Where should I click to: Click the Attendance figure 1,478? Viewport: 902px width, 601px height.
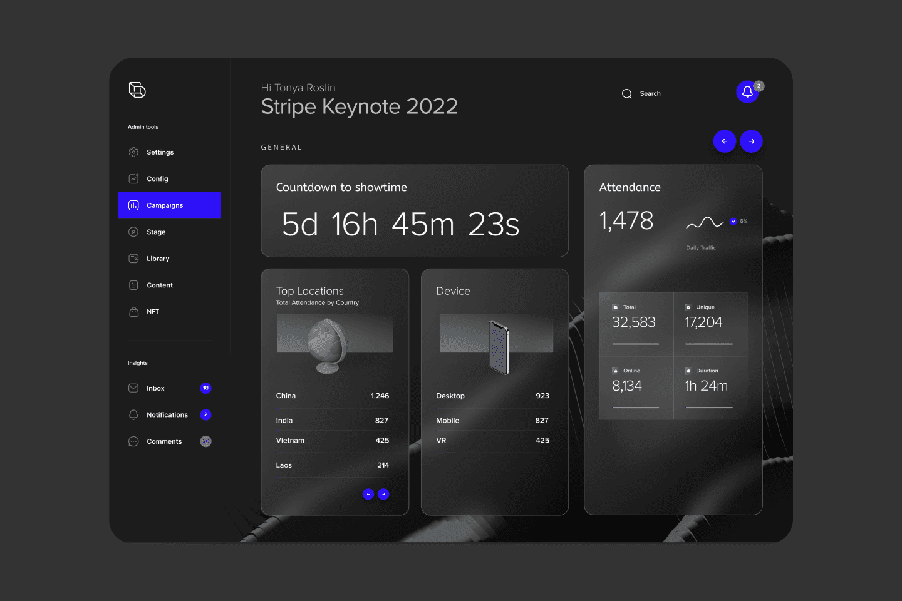626,221
